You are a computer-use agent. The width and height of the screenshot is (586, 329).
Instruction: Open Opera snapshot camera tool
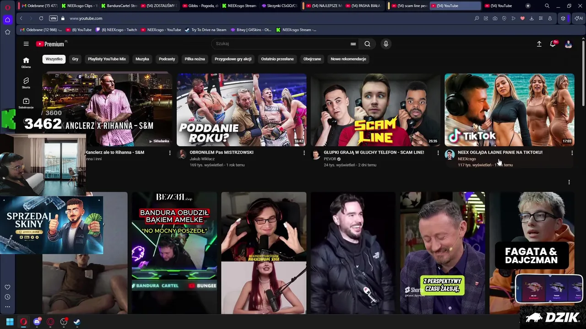pyautogui.click(x=495, y=18)
